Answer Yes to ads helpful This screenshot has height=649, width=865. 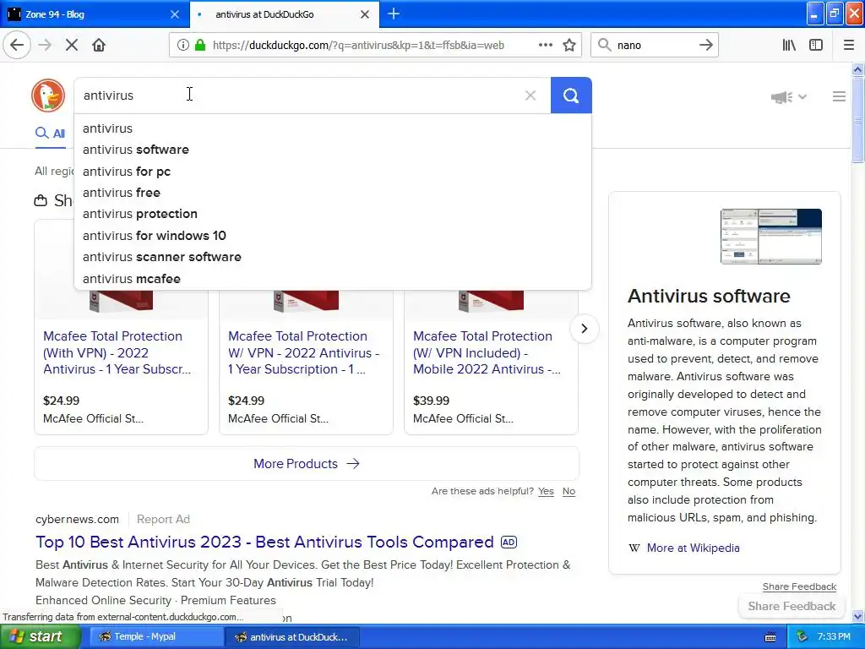point(546,491)
